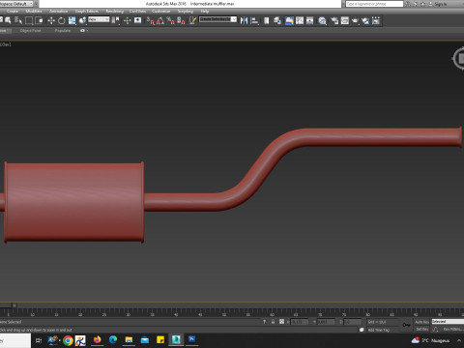Click the Use Pivot Point Center icon
This screenshot has height=348, width=464.
click(115, 20)
